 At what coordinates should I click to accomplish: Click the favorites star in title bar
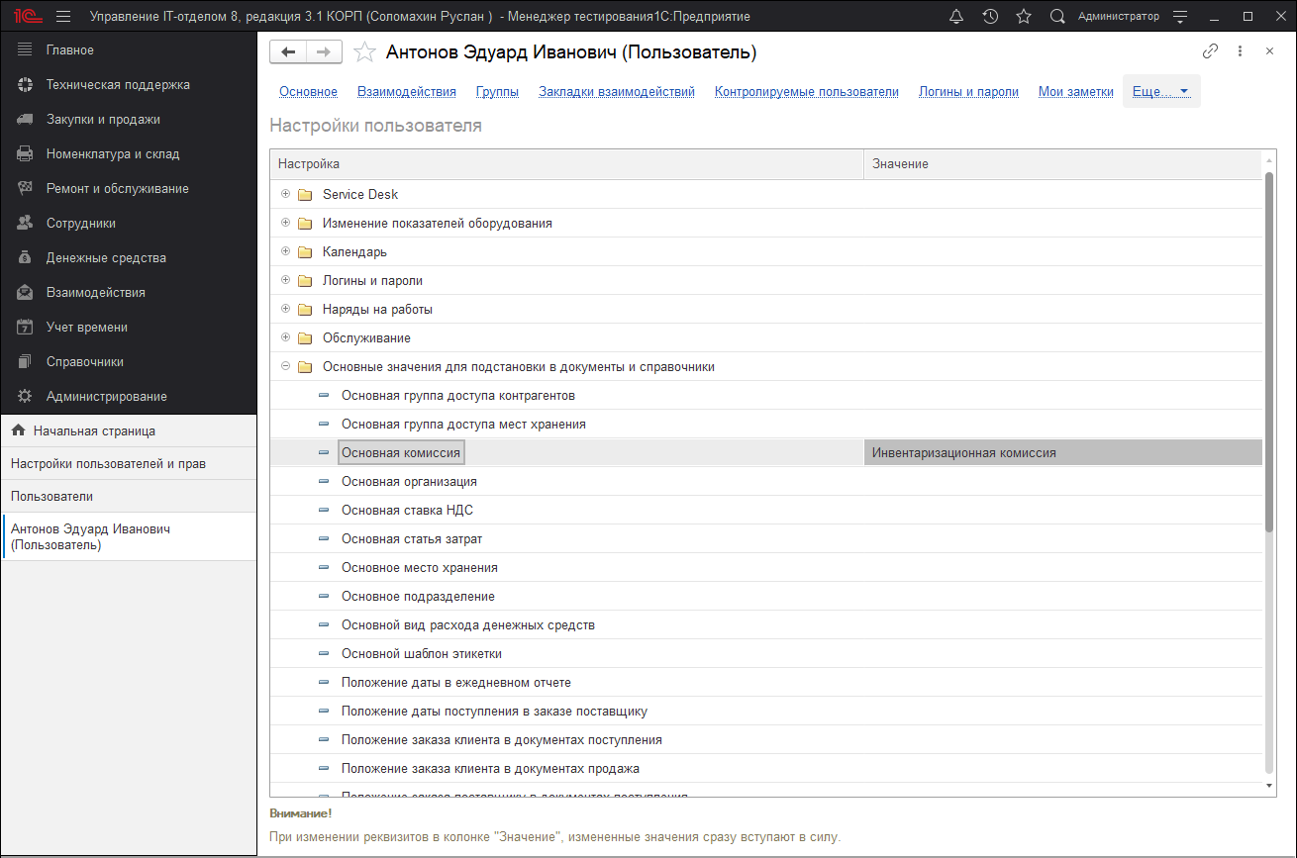(x=1024, y=17)
